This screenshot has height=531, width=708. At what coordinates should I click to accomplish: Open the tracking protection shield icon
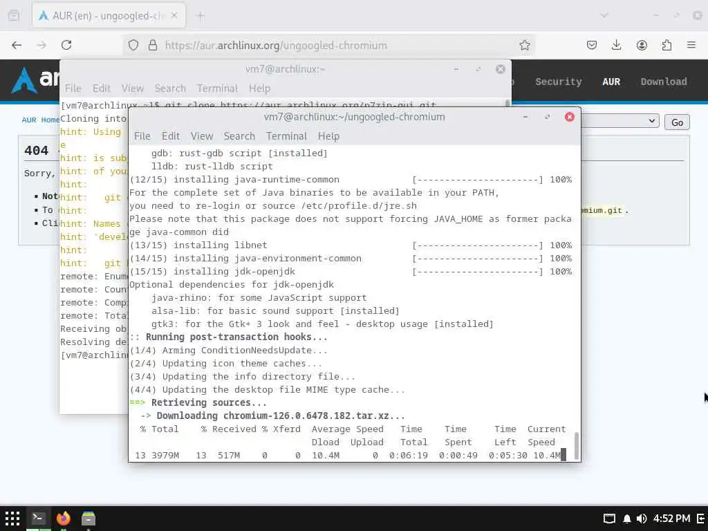[x=133, y=45]
